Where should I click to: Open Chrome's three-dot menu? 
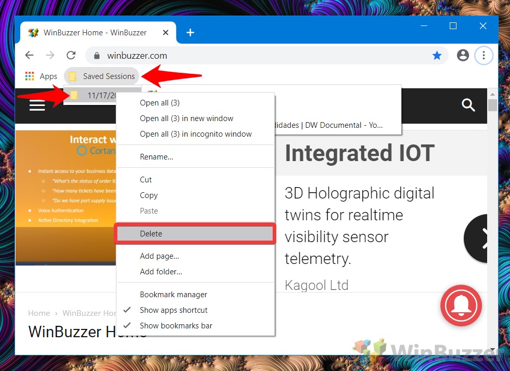(484, 55)
